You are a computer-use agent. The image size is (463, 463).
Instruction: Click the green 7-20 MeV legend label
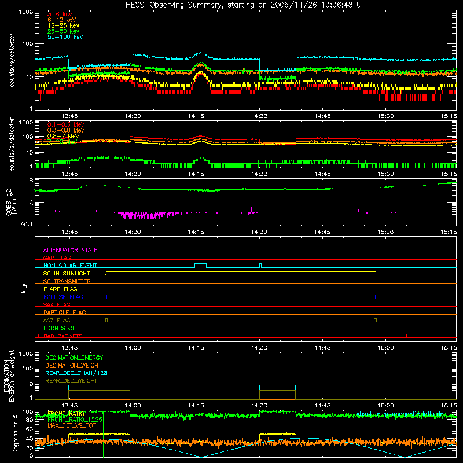point(62,142)
